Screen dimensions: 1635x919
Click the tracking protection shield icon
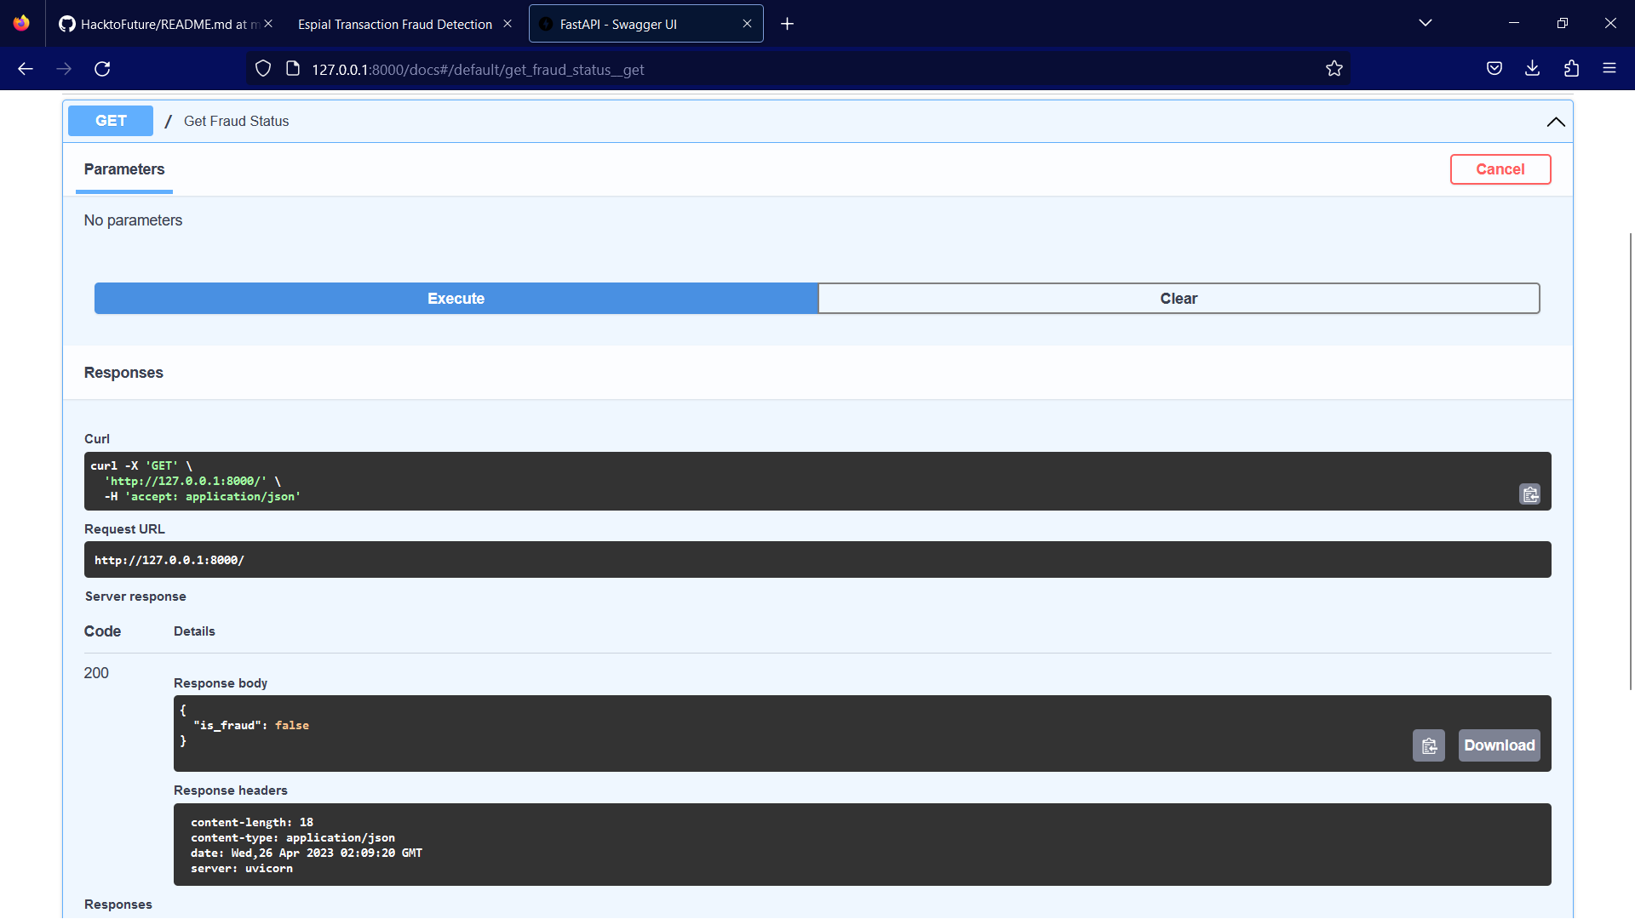click(x=262, y=68)
